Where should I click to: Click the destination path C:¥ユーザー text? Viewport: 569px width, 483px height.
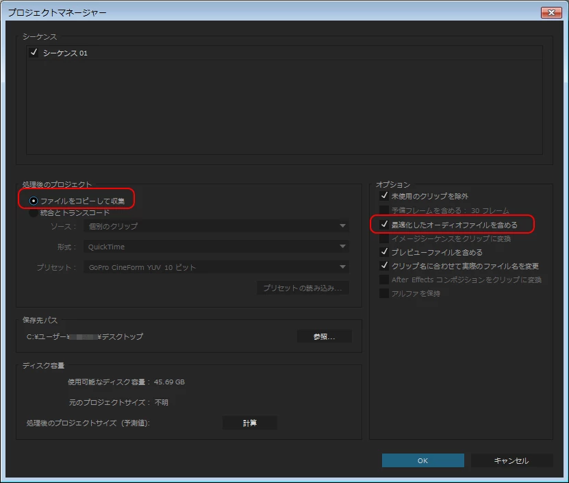(84, 336)
